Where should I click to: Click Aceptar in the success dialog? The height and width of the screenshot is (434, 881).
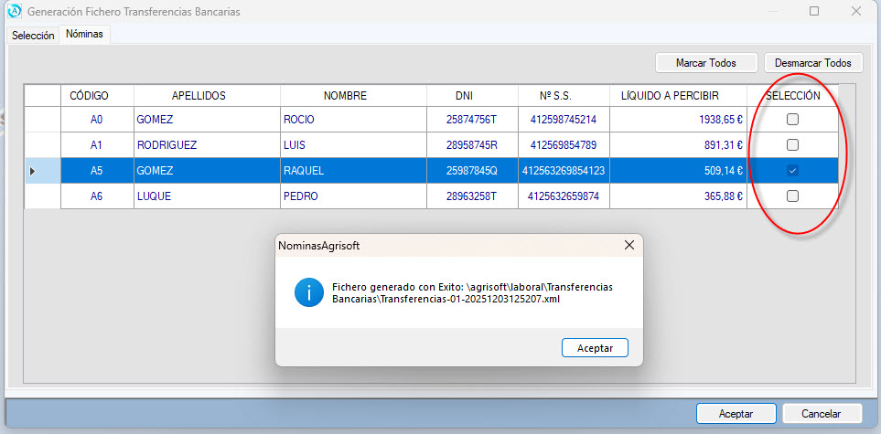(x=595, y=348)
